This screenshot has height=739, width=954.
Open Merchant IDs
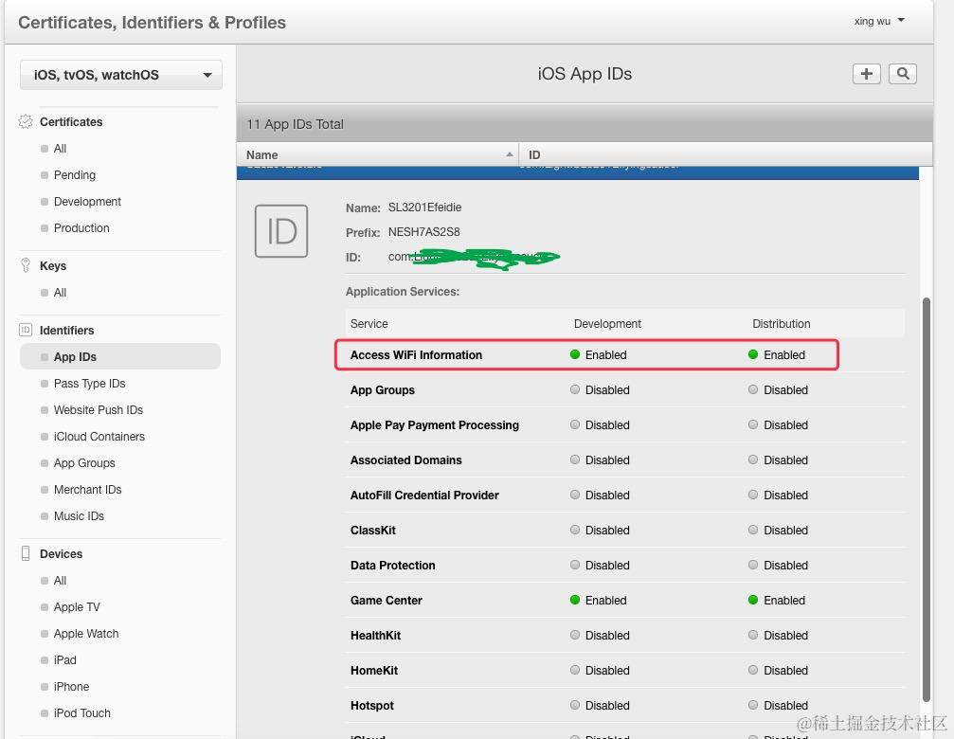coord(87,490)
